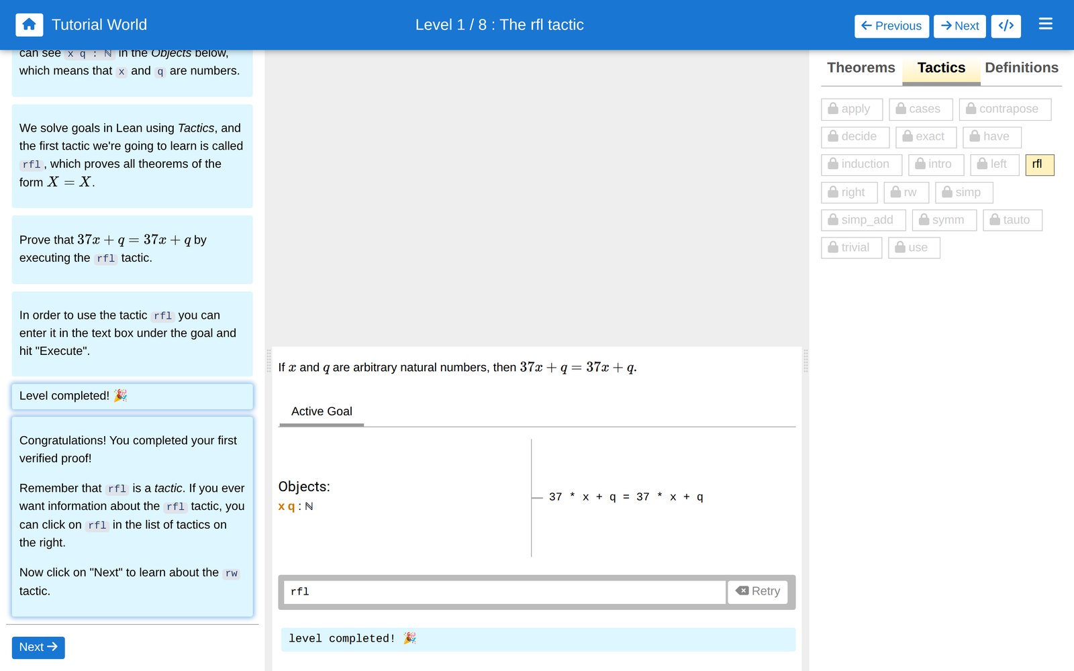Click the locked contrapose tactic
Viewport: 1074px width, 671px height.
click(1005, 109)
